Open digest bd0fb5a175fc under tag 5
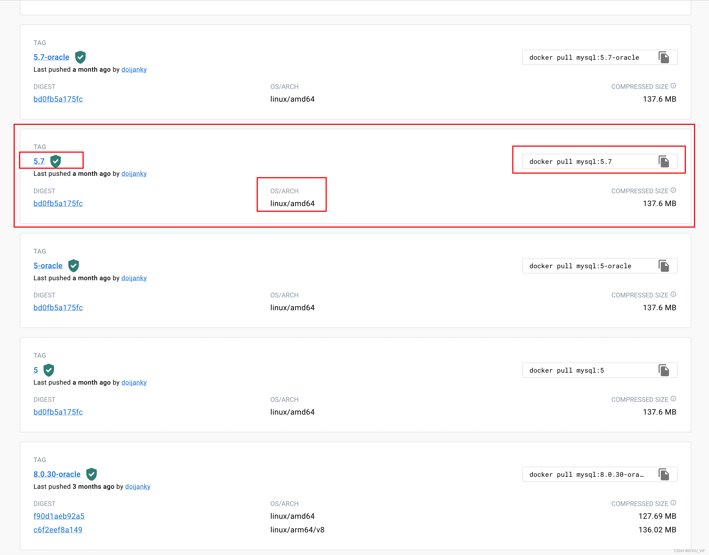 [x=58, y=412]
